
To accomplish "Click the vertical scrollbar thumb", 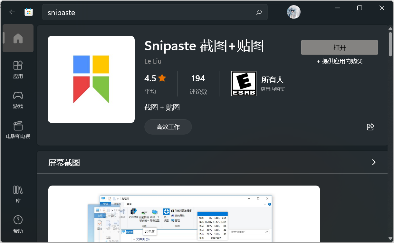I will 391,44.
